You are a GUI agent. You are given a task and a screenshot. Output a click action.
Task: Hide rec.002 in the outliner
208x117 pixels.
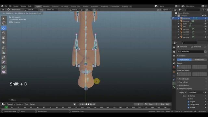coord(205,32)
